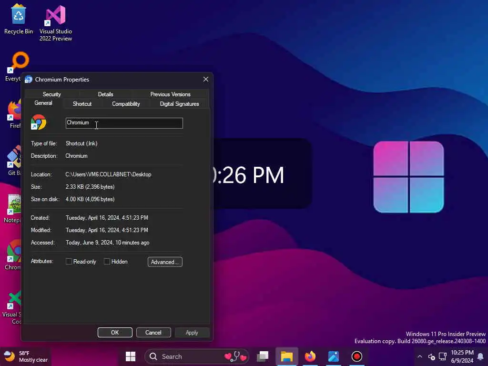Open the red recording app in taskbar
Viewport: 488px width, 366px height.
pyautogui.click(x=356, y=356)
